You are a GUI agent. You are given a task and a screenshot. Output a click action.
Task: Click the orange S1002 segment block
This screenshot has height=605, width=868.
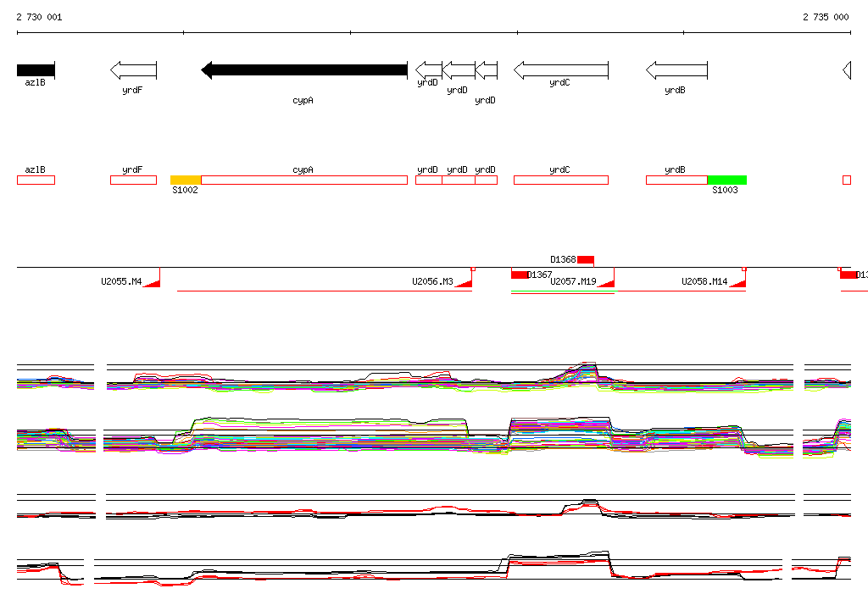186,180
